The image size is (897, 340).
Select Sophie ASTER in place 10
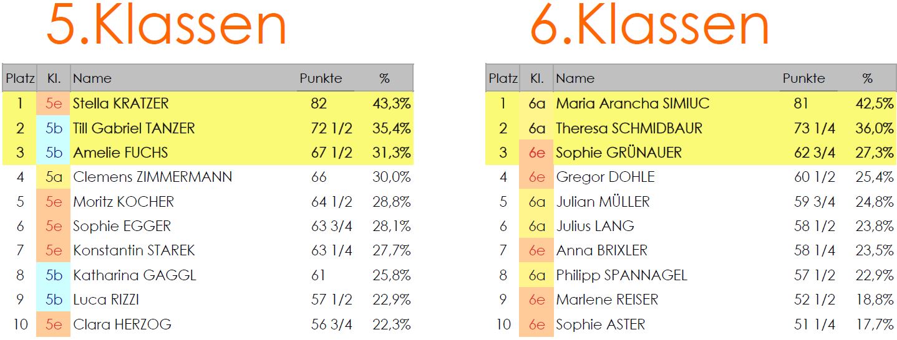pos(600,324)
